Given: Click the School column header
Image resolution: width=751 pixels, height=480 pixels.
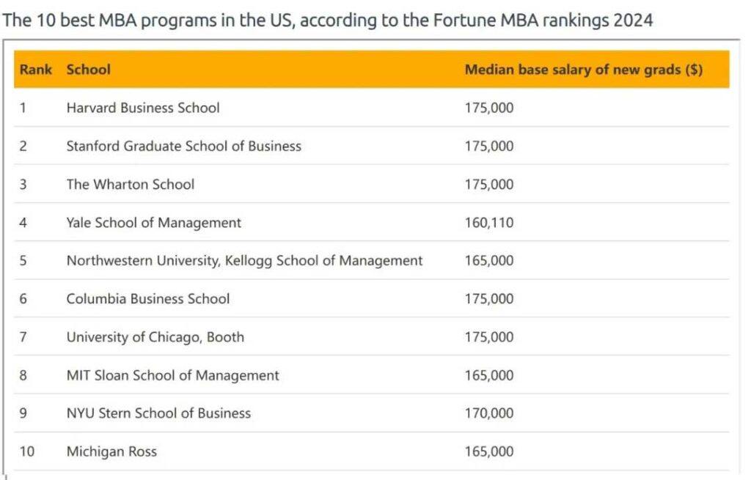Looking at the screenshot, I should coord(88,70).
